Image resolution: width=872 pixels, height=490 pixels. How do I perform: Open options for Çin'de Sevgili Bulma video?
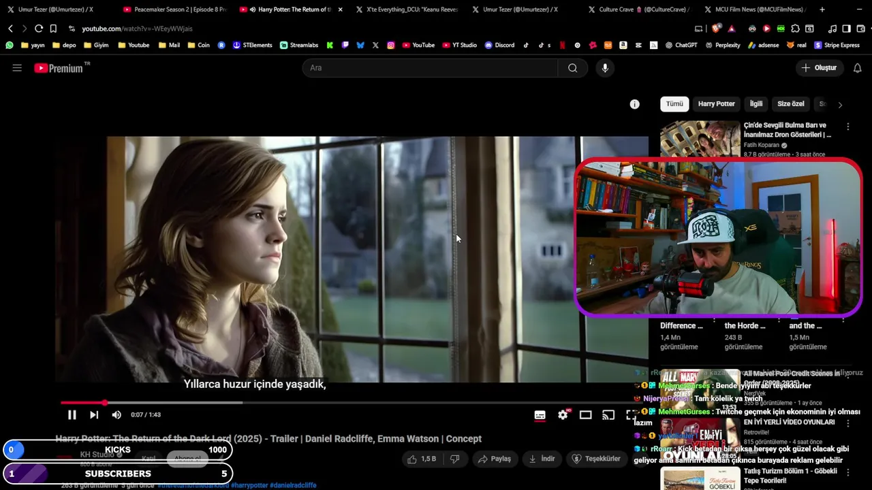click(848, 127)
